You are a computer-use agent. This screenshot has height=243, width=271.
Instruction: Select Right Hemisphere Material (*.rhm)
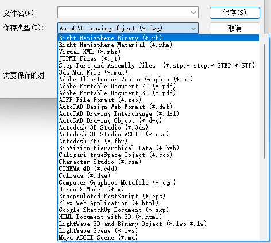pos(159,45)
